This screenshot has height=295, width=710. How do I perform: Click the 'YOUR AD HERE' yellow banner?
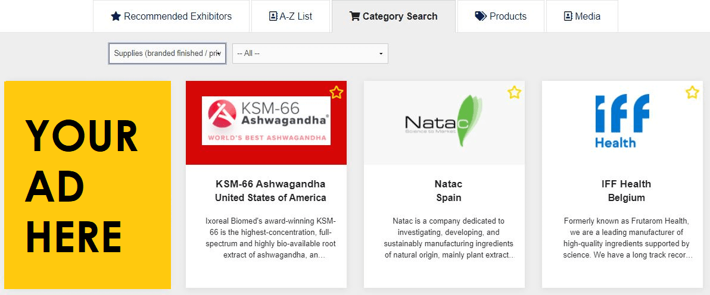point(88,184)
